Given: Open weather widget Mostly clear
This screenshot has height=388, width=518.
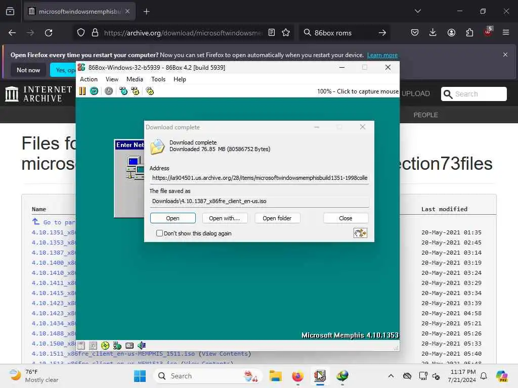Looking at the screenshot, I should 33,376.
